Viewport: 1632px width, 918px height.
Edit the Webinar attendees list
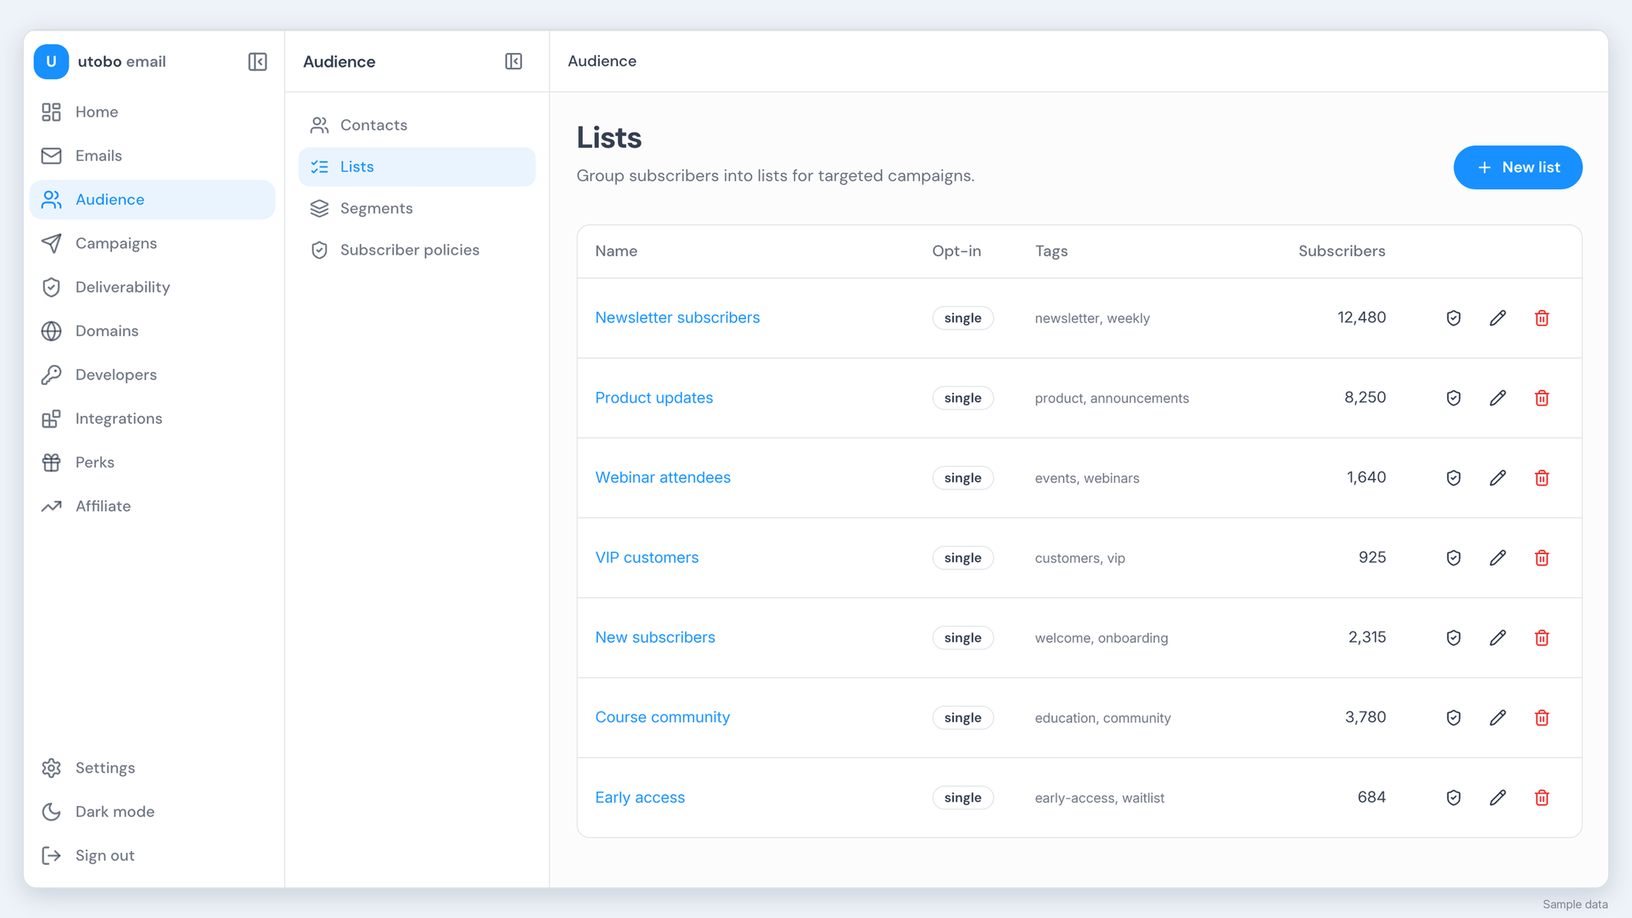point(1497,478)
